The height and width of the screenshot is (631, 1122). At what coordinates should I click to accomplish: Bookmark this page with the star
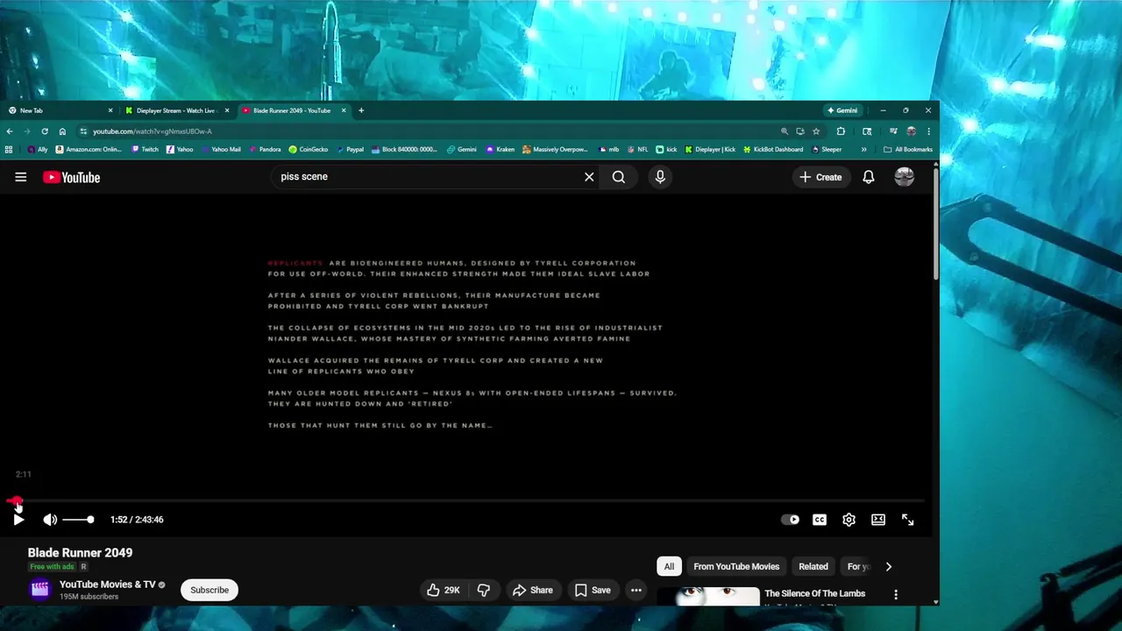(816, 131)
